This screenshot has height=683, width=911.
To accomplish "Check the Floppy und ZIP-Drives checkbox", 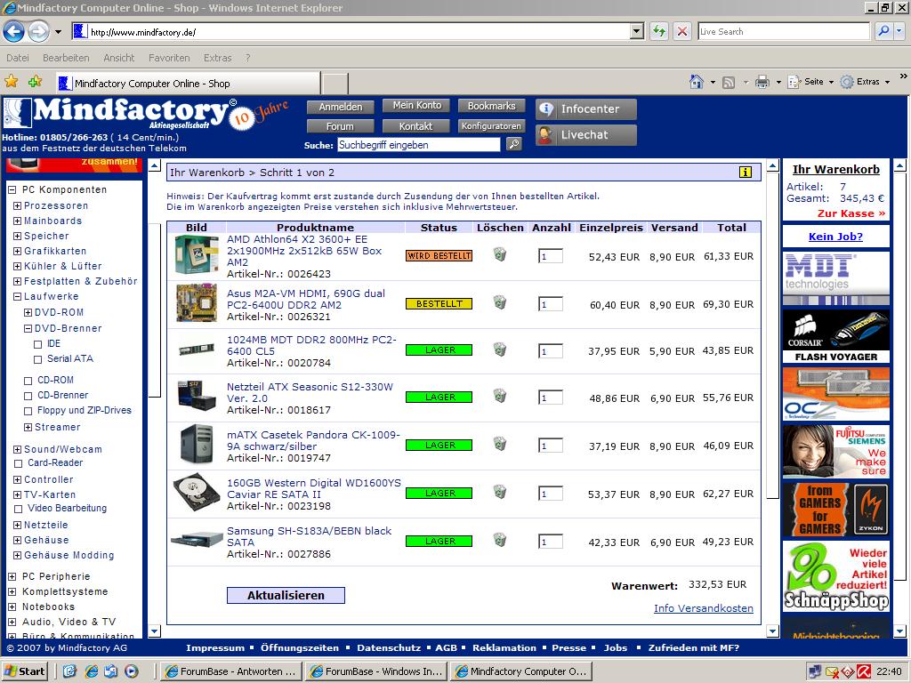I will [28, 411].
